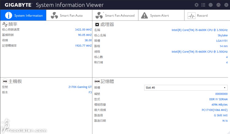Image resolution: width=230 pixels, height=134 pixels.
Task: Click the System Alert warning triangle icon
Action: [x=144, y=15]
